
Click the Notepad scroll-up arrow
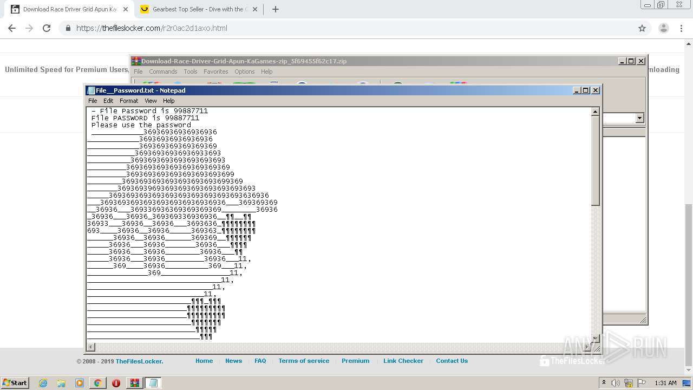coord(595,112)
